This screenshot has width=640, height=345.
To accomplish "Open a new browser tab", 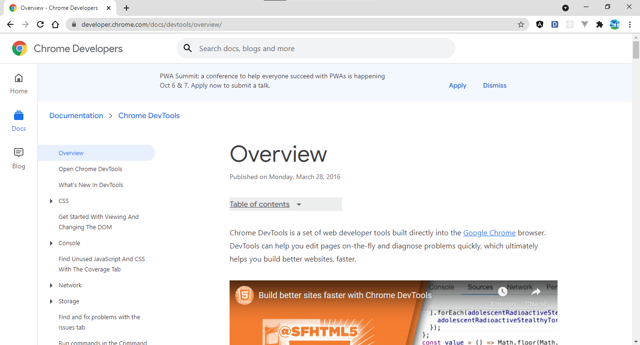I will 127,8.
